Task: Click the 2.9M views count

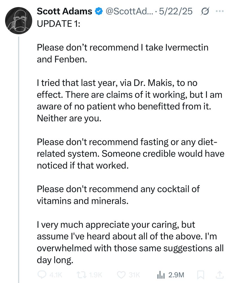Action: click(176, 275)
